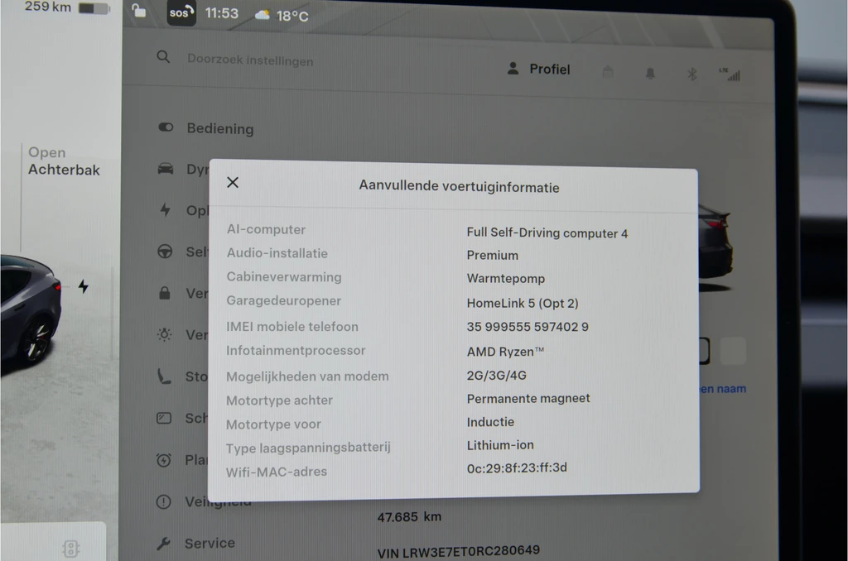This screenshot has width=848, height=561.
Task: Tap the lock icon in settings list
Action: coord(165,293)
